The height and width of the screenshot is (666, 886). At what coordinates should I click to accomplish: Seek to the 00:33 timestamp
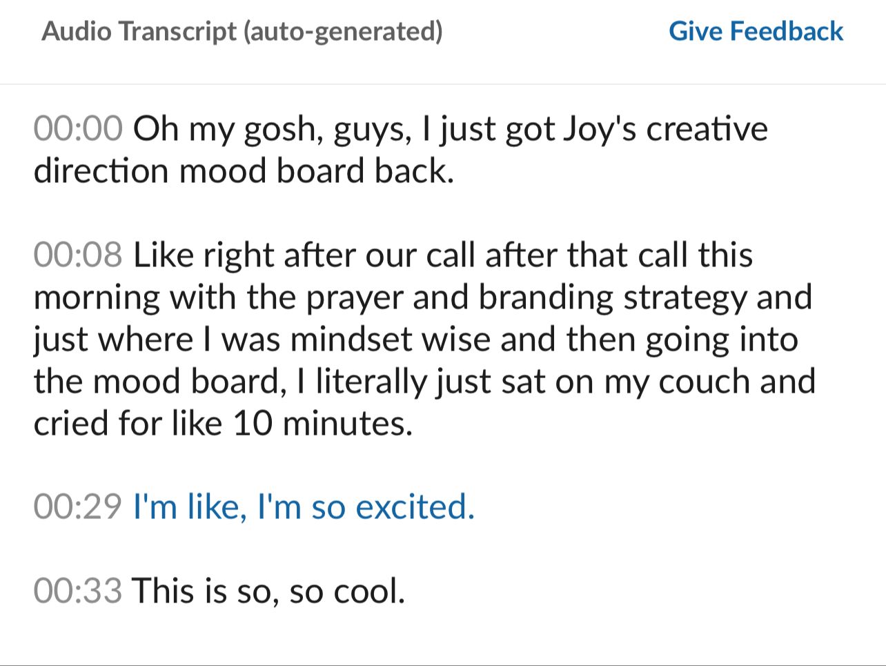coord(78,591)
